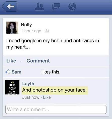This screenshot has width=112, height=119.
Task: Tap the 'likes this.' text
Action: pos(51,72)
